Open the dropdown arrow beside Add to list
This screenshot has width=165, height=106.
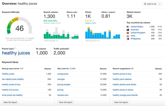160,4
